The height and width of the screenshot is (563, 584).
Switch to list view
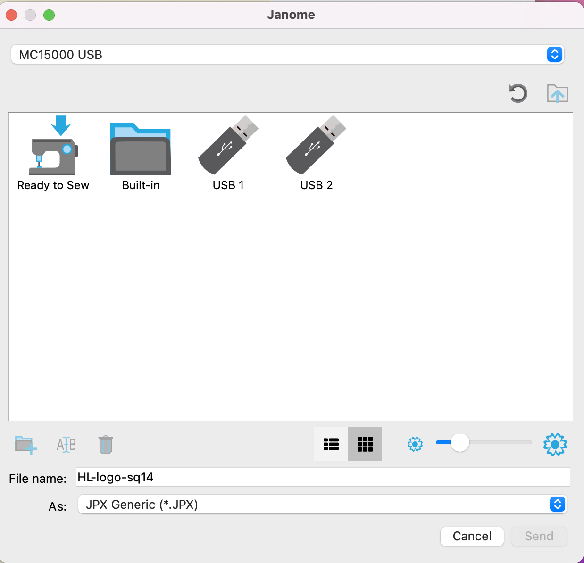(331, 444)
